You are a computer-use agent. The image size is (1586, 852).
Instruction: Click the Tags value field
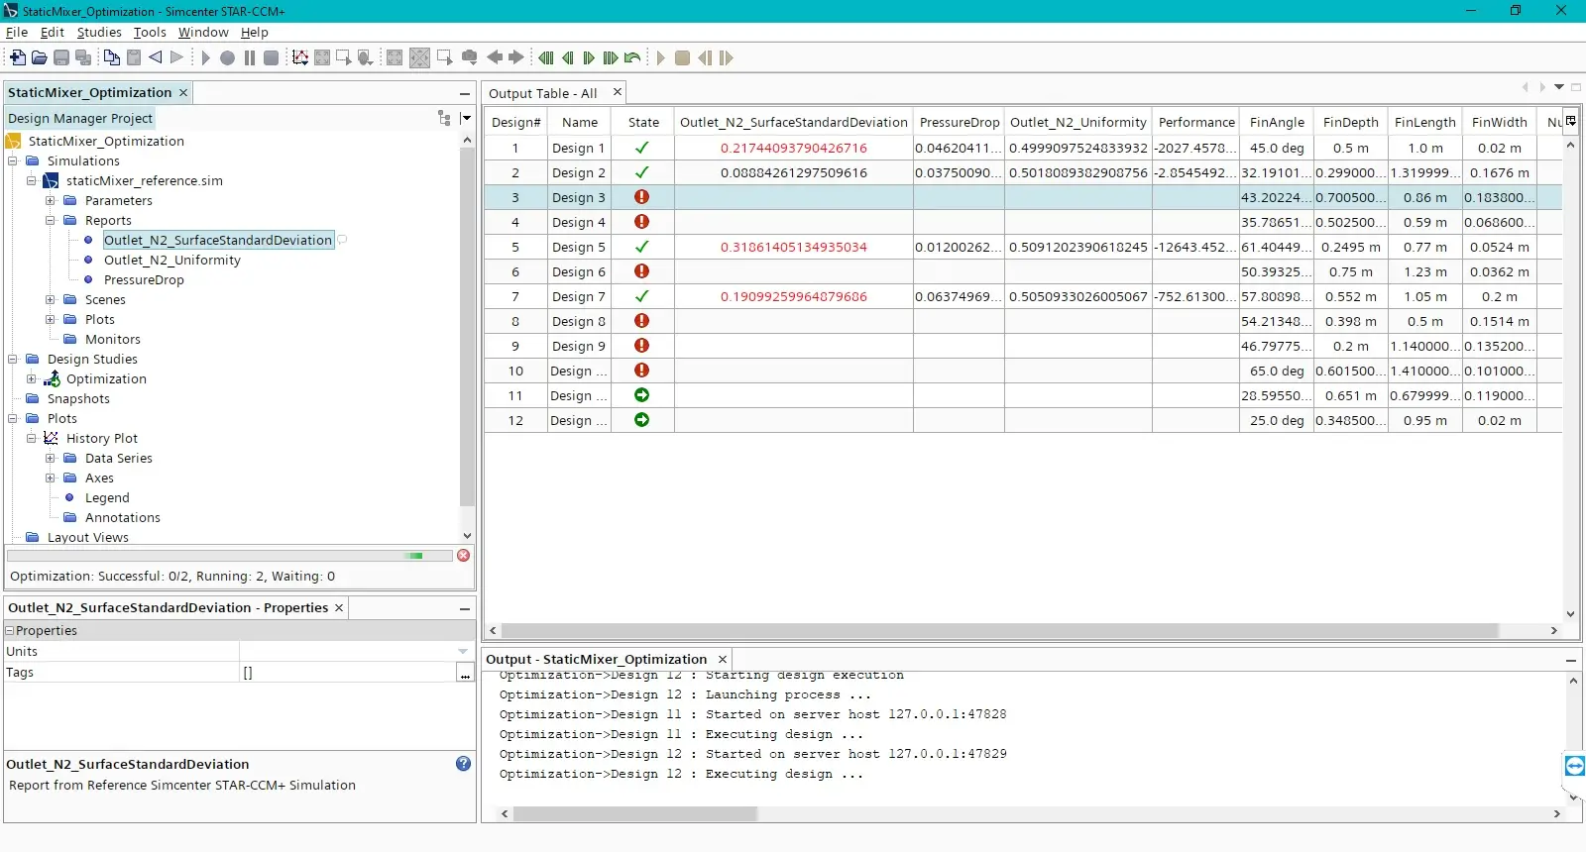point(348,673)
